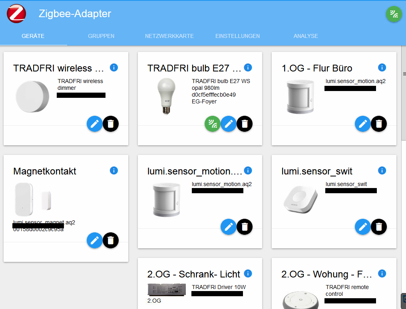The height and width of the screenshot is (309, 406).
Task: Delete the Magnetkontakt device
Action: (x=111, y=240)
